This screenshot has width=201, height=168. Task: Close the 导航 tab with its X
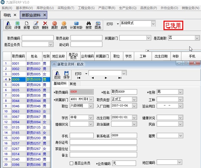pyautogui.click(x=15, y=15)
